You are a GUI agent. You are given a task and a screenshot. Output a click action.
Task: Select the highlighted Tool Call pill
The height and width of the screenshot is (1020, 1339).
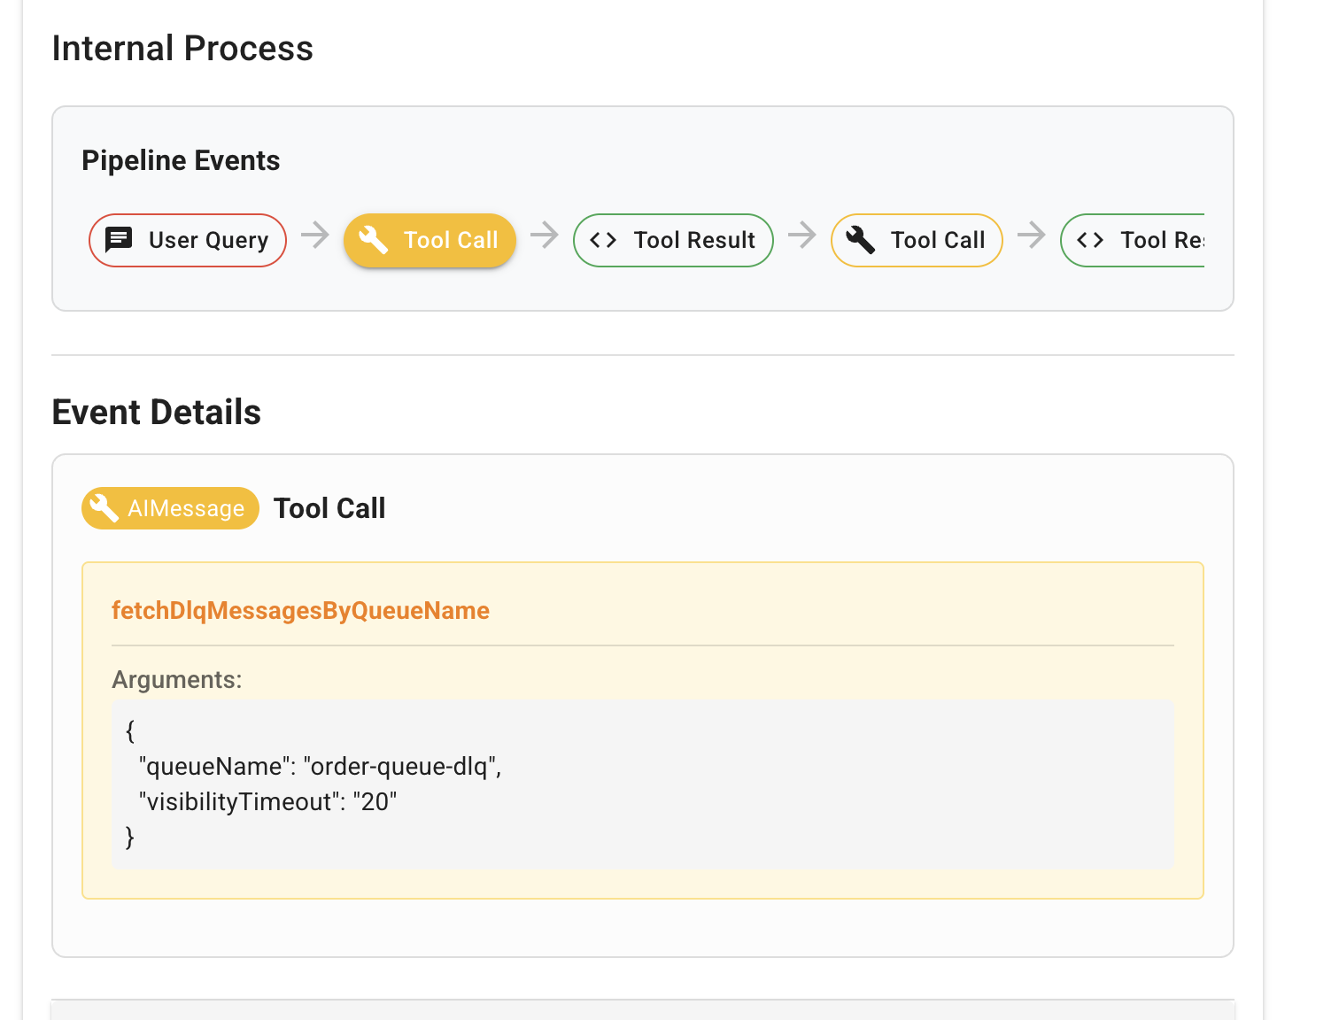(430, 240)
